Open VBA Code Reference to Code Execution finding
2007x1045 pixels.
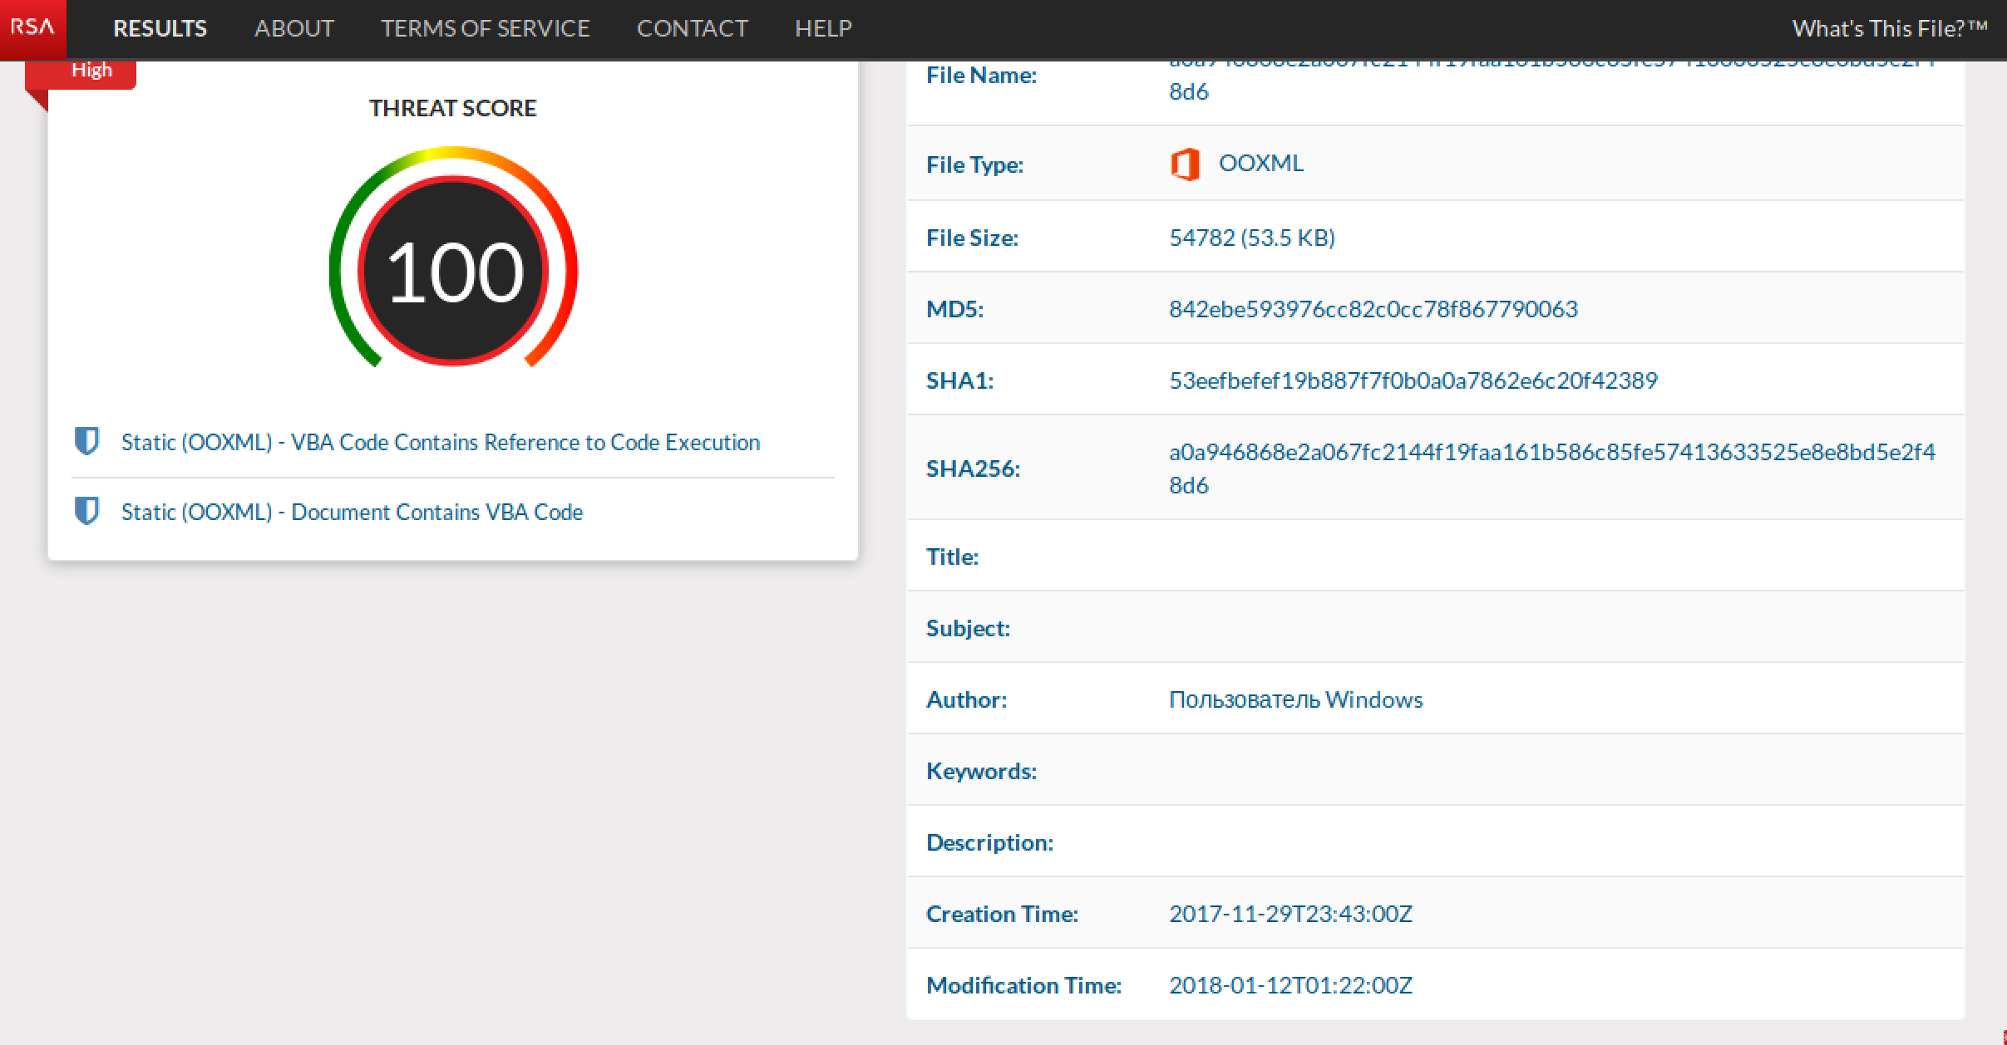tap(440, 442)
